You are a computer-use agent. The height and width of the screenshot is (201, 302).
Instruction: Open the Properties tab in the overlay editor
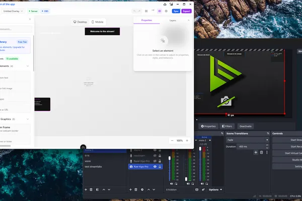pyautogui.click(x=146, y=20)
